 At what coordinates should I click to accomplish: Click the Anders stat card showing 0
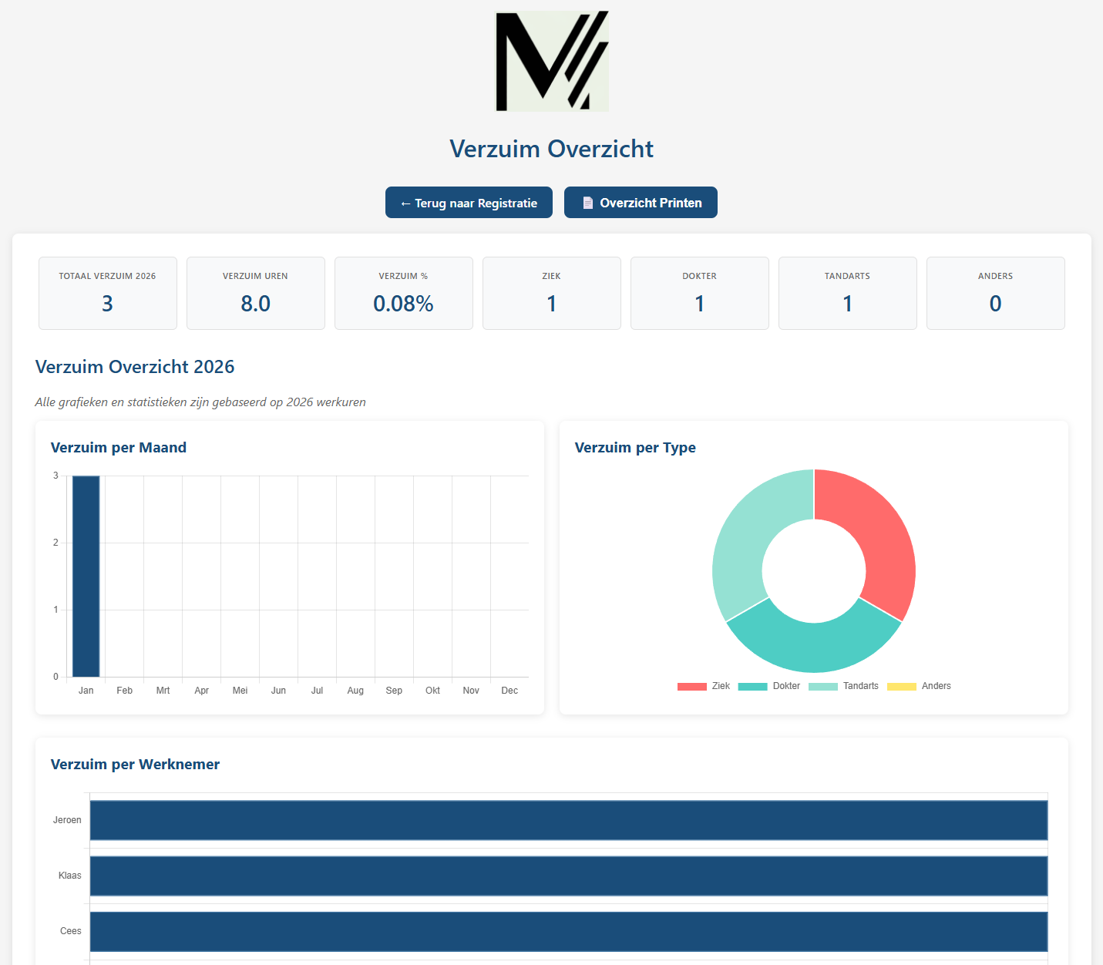click(995, 293)
